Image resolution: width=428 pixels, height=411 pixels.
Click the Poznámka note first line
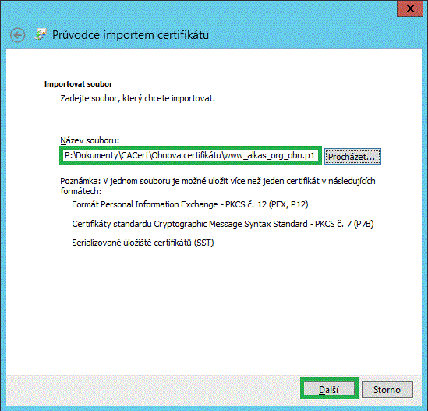pyautogui.click(x=218, y=181)
